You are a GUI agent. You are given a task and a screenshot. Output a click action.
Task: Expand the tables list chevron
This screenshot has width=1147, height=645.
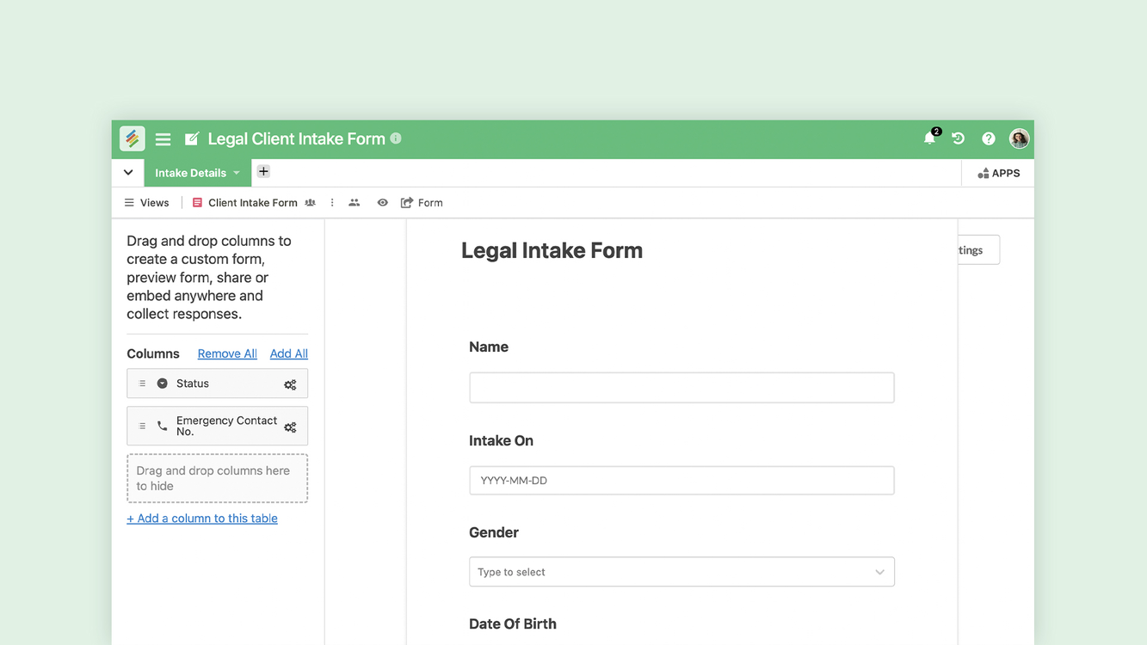128,173
